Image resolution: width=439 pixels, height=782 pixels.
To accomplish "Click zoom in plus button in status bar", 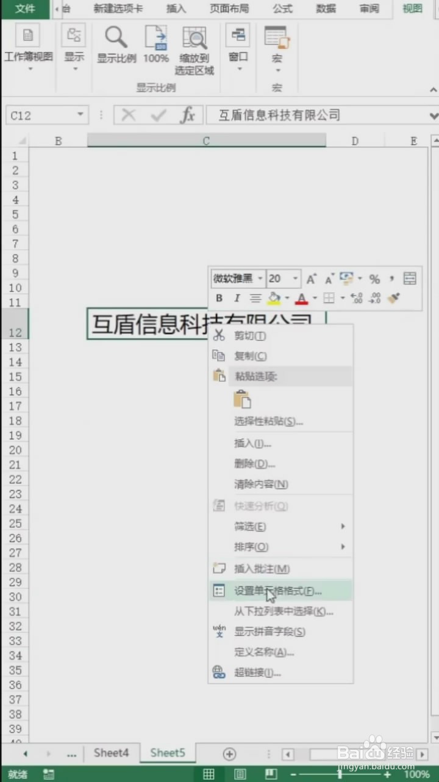I will [387, 774].
